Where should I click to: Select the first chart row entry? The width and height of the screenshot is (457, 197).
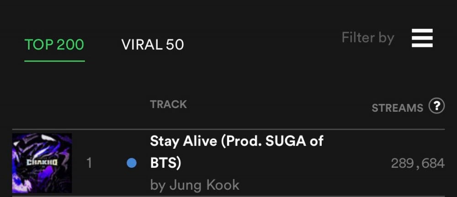[228, 163]
